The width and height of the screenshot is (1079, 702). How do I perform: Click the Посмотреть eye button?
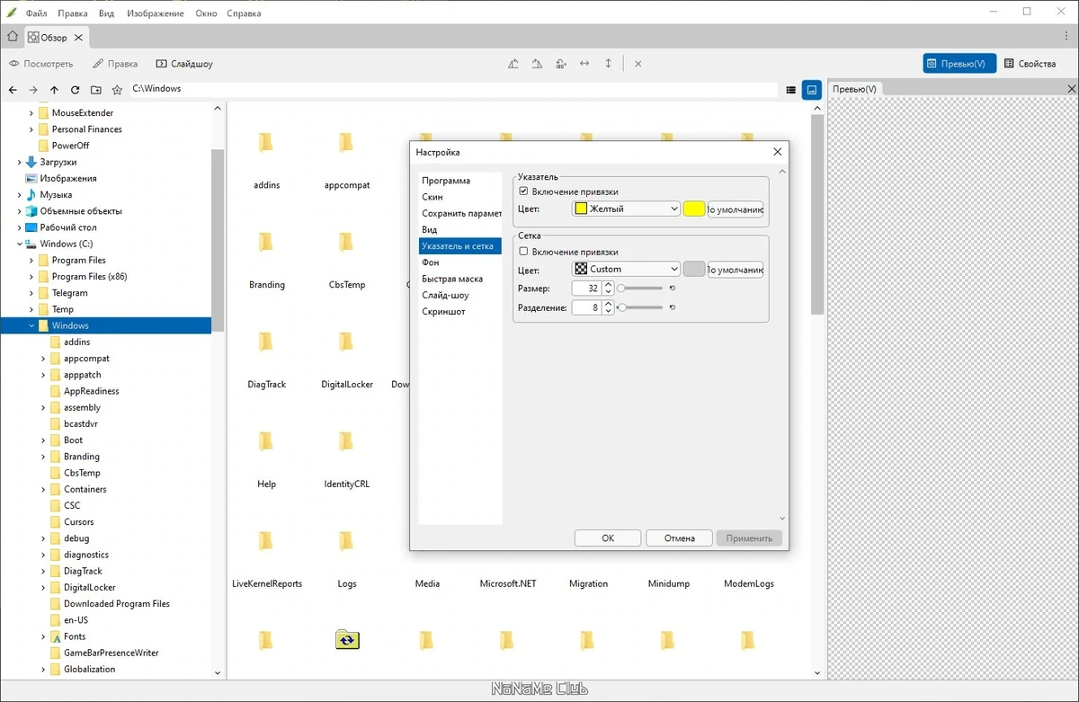tap(41, 64)
